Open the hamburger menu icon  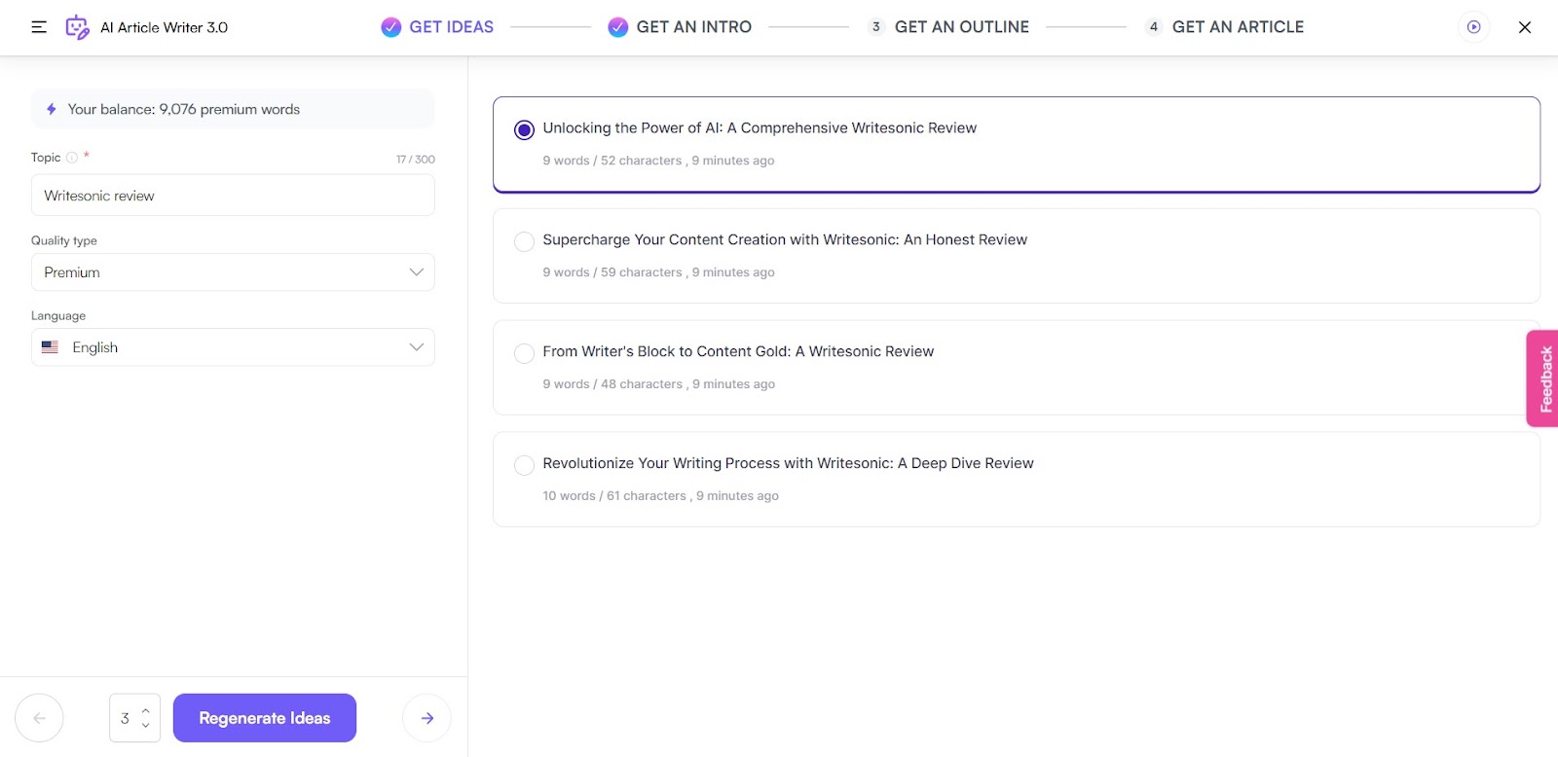click(x=39, y=27)
